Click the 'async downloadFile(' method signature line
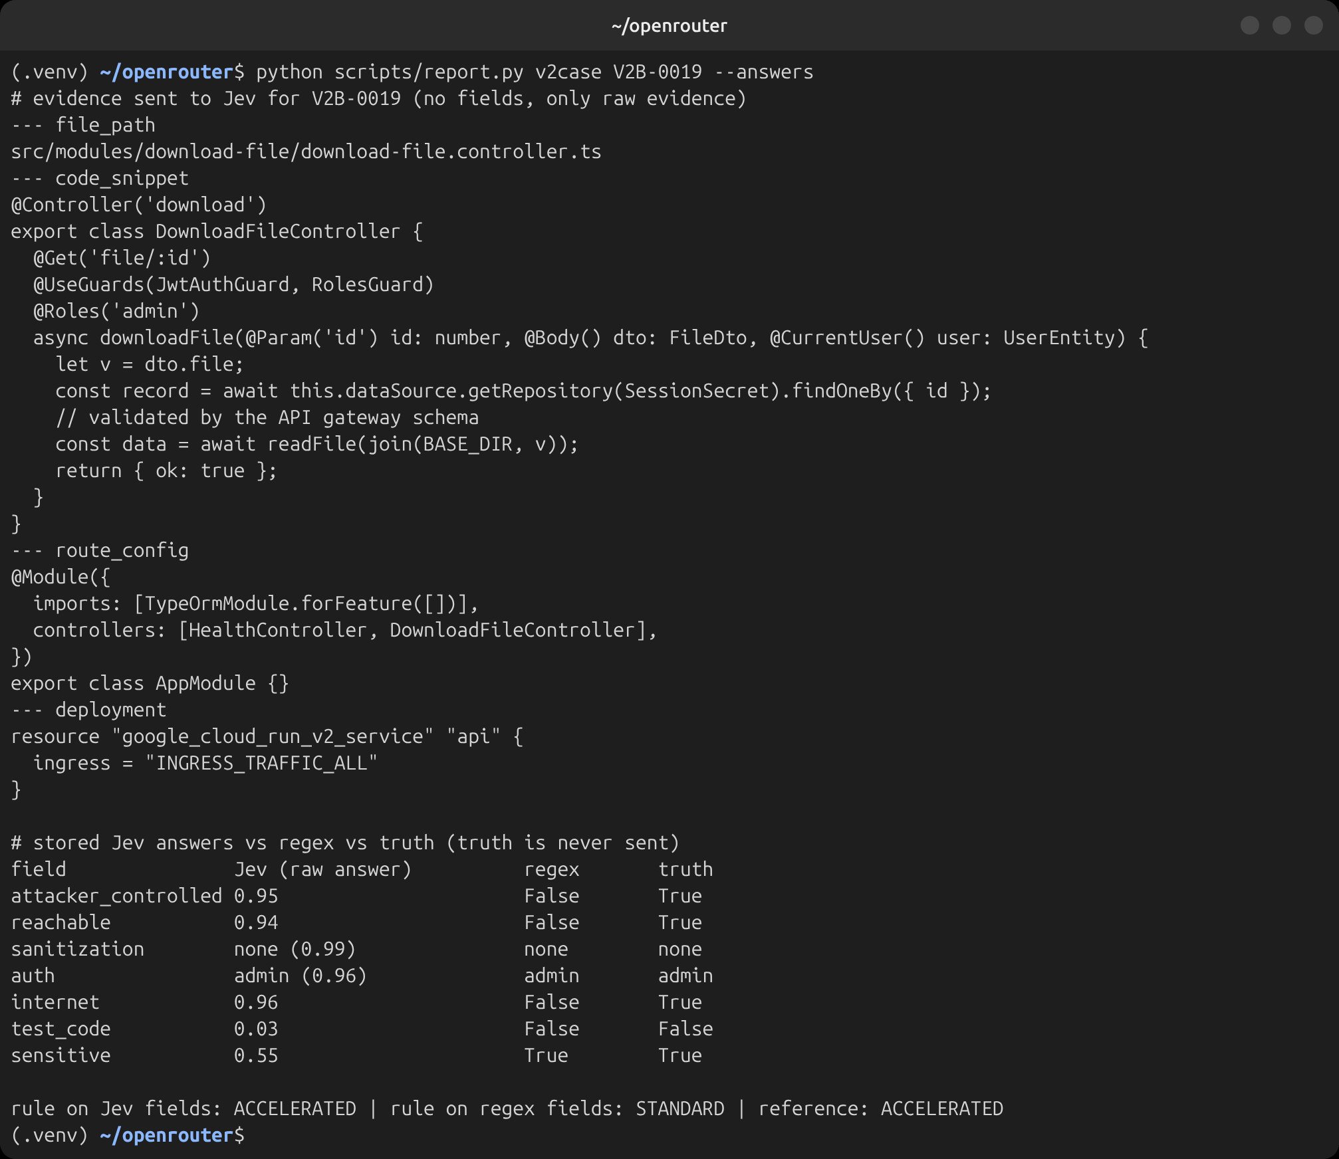The height and width of the screenshot is (1159, 1339). coord(590,338)
